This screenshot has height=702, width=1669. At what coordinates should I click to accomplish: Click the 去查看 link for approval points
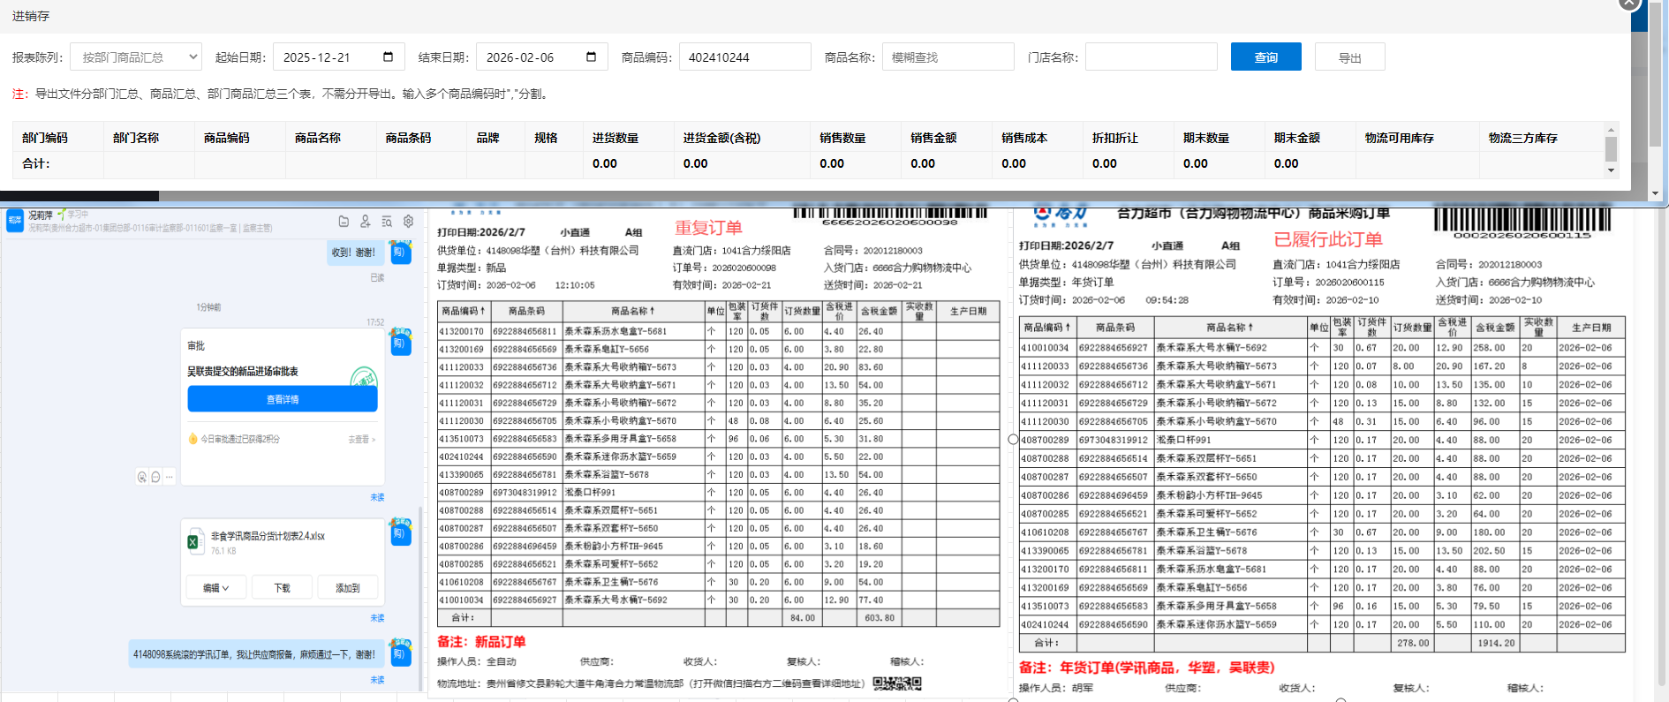360,439
